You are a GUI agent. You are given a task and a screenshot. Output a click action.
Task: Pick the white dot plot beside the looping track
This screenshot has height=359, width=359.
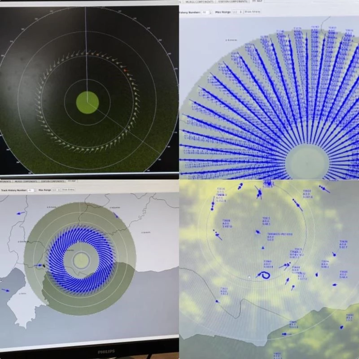250,277
